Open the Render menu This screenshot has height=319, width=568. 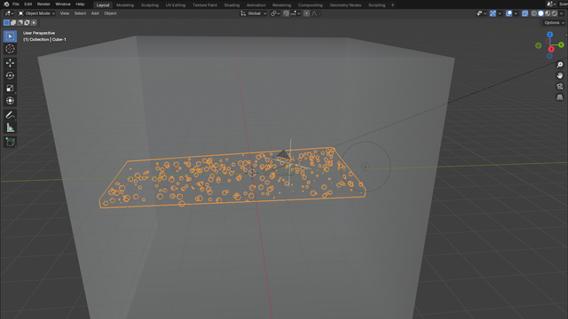pyautogui.click(x=43, y=4)
